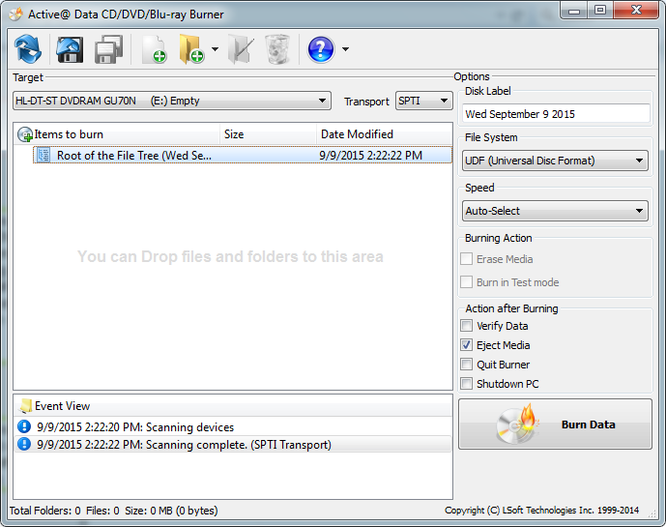Click the Items to burn column header

coord(117,134)
